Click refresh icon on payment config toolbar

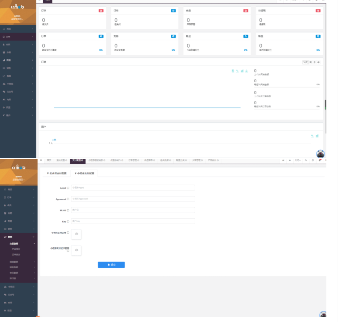coord(313,160)
